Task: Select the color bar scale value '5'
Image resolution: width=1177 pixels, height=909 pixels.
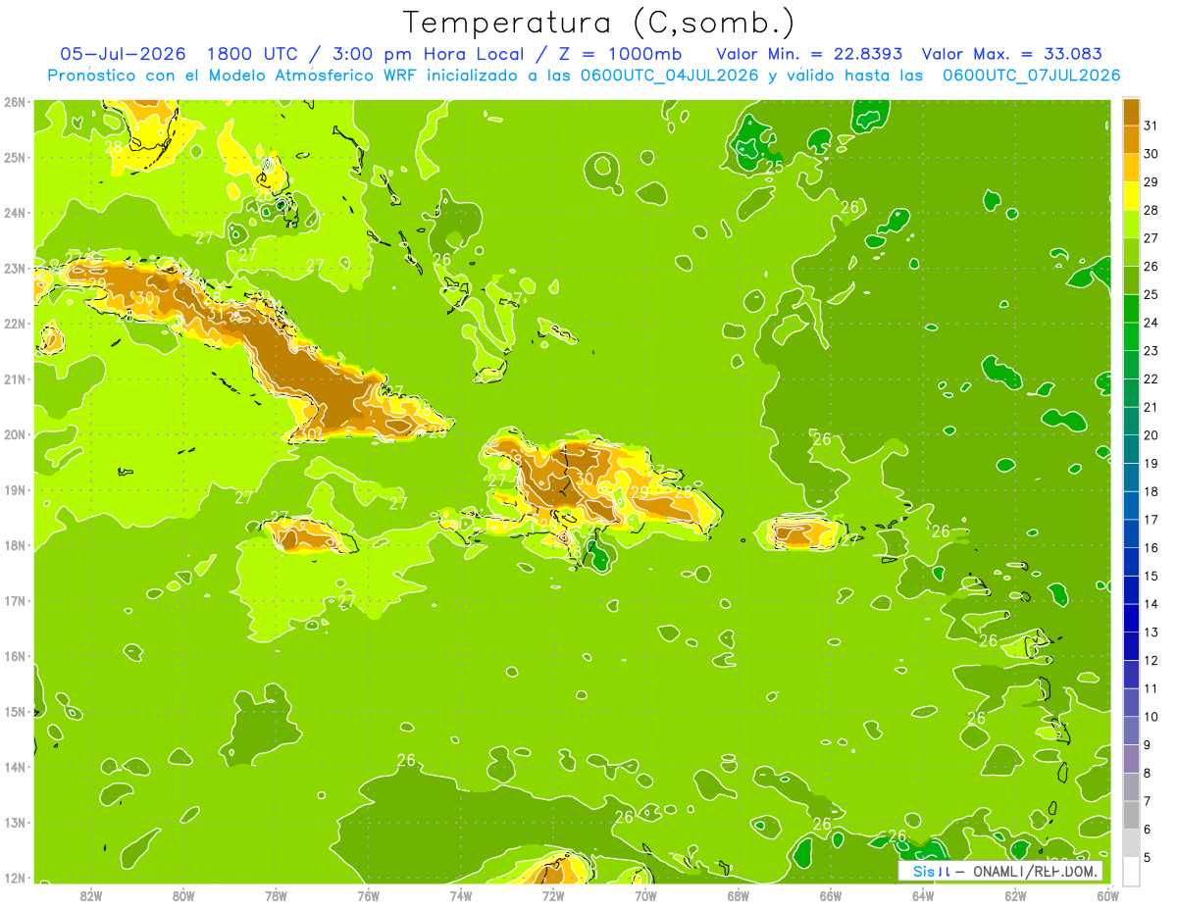Action: coord(1148,857)
